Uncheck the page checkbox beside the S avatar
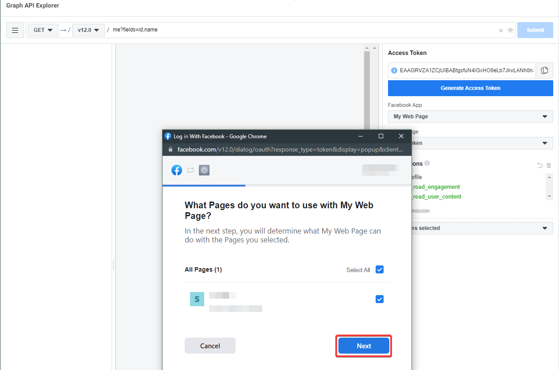This screenshot has width=559, height=370. point(380,299)
